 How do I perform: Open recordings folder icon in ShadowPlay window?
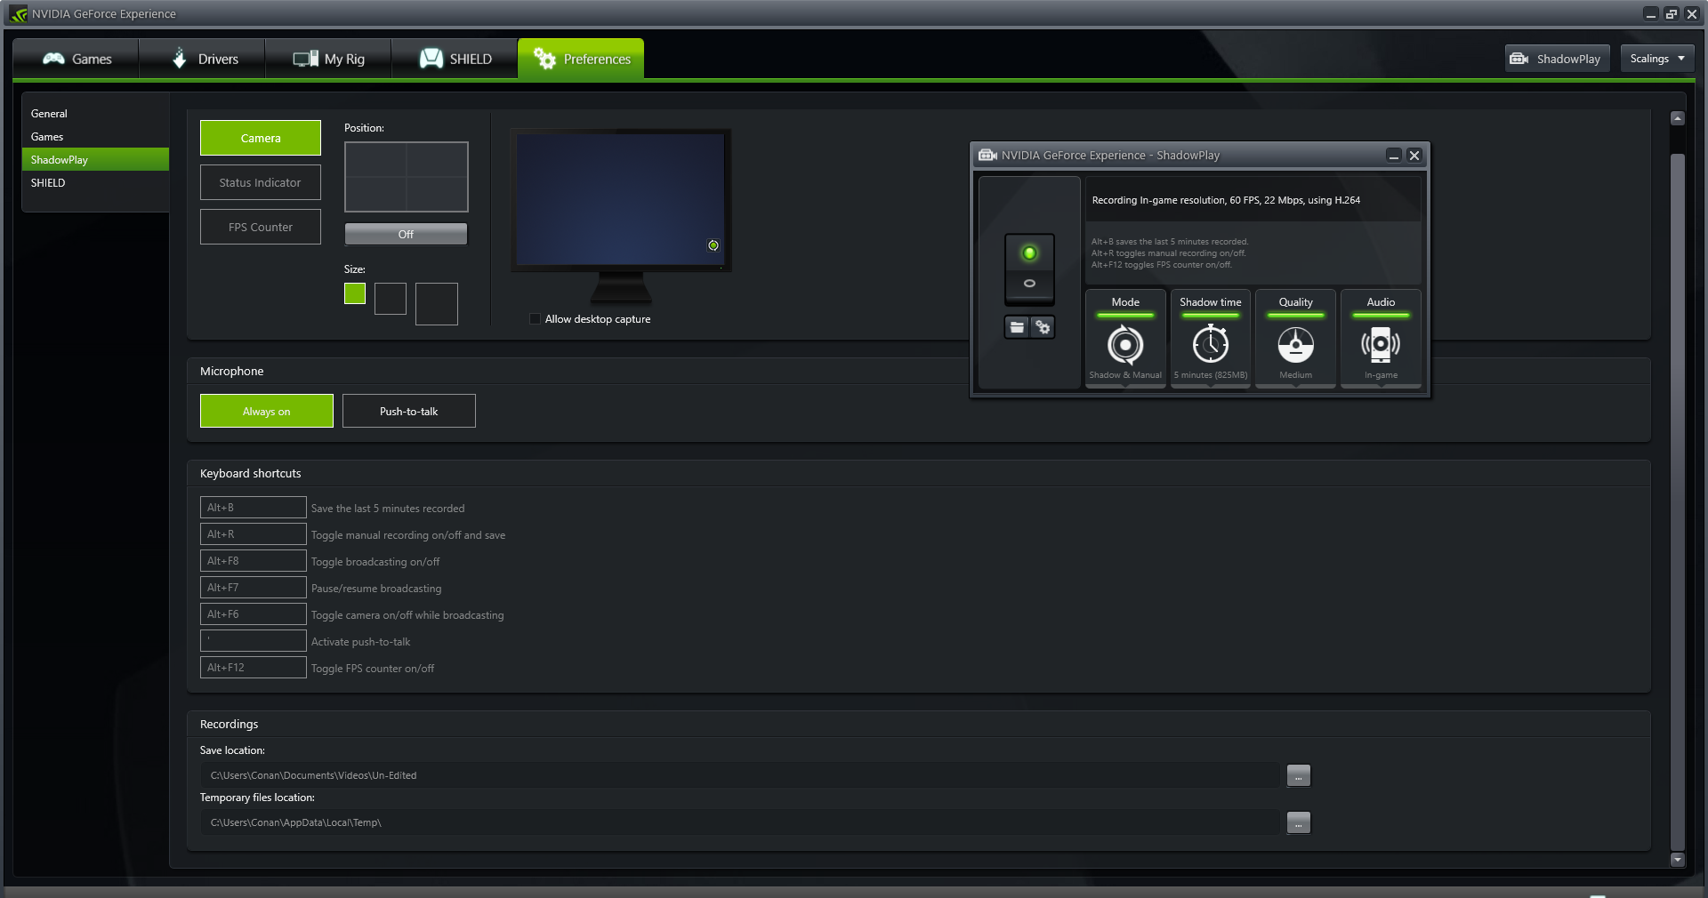(1017, 327)
